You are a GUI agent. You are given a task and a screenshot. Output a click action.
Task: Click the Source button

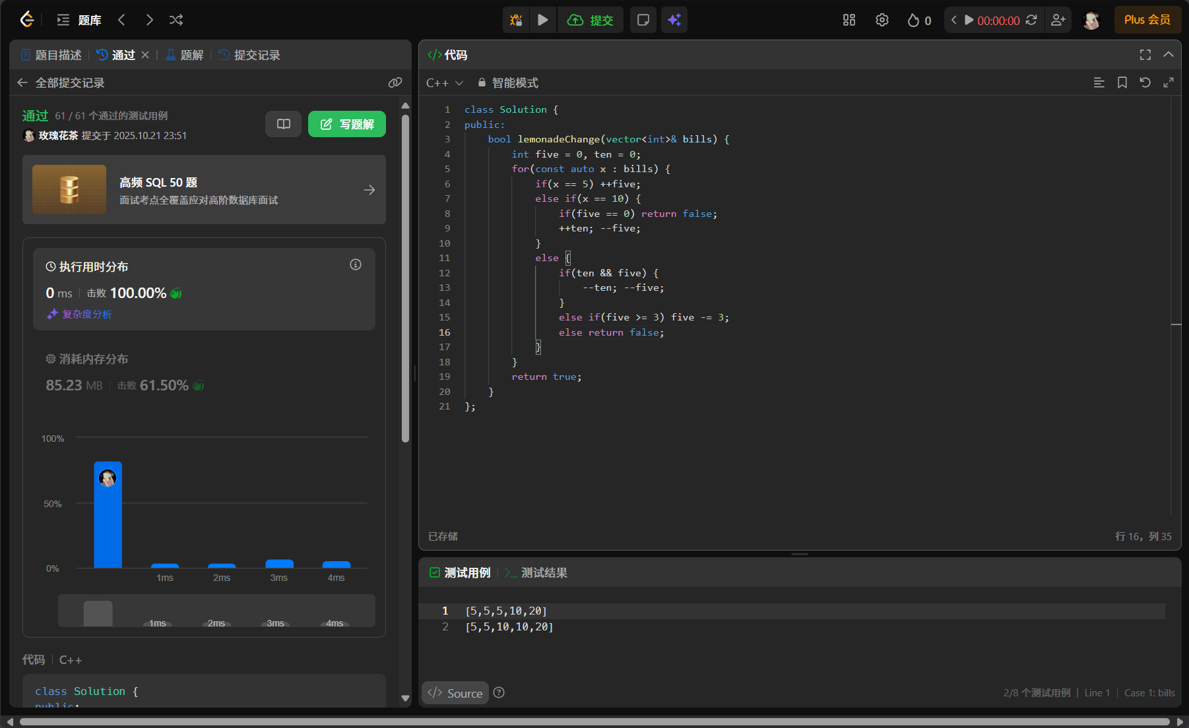point(455,693)
